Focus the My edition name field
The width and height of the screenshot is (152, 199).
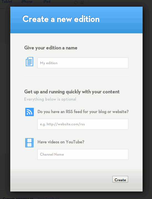pos(83,63)
